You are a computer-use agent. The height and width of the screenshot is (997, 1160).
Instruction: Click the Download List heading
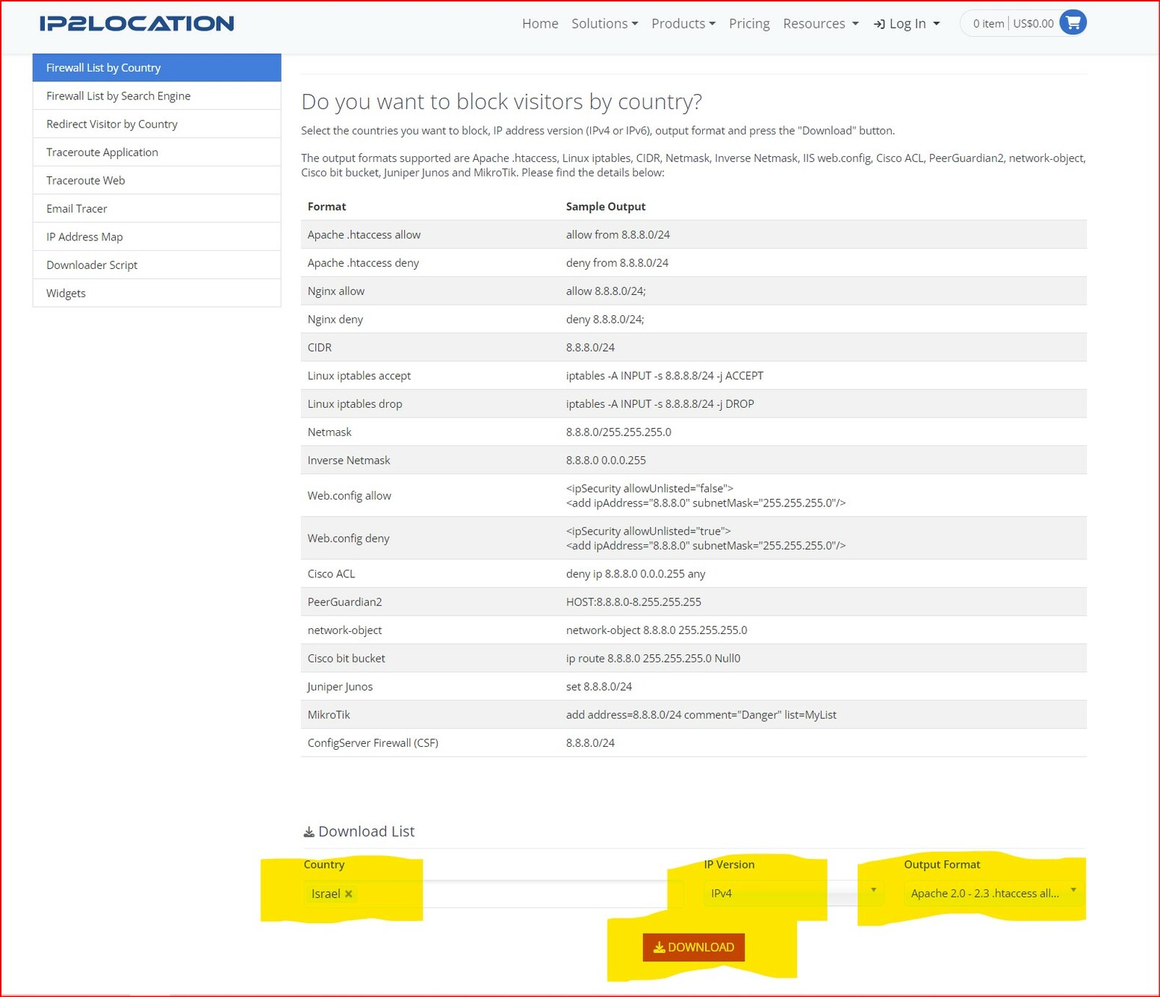[359, 831]
